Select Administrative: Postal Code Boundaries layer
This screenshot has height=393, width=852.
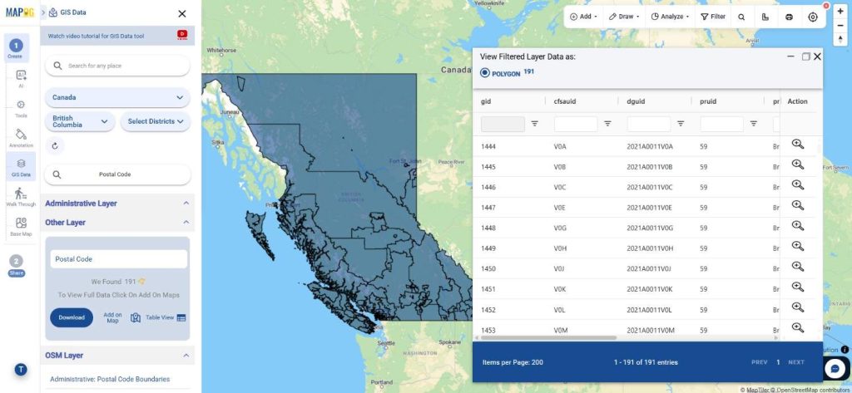(x=110, y=380)
